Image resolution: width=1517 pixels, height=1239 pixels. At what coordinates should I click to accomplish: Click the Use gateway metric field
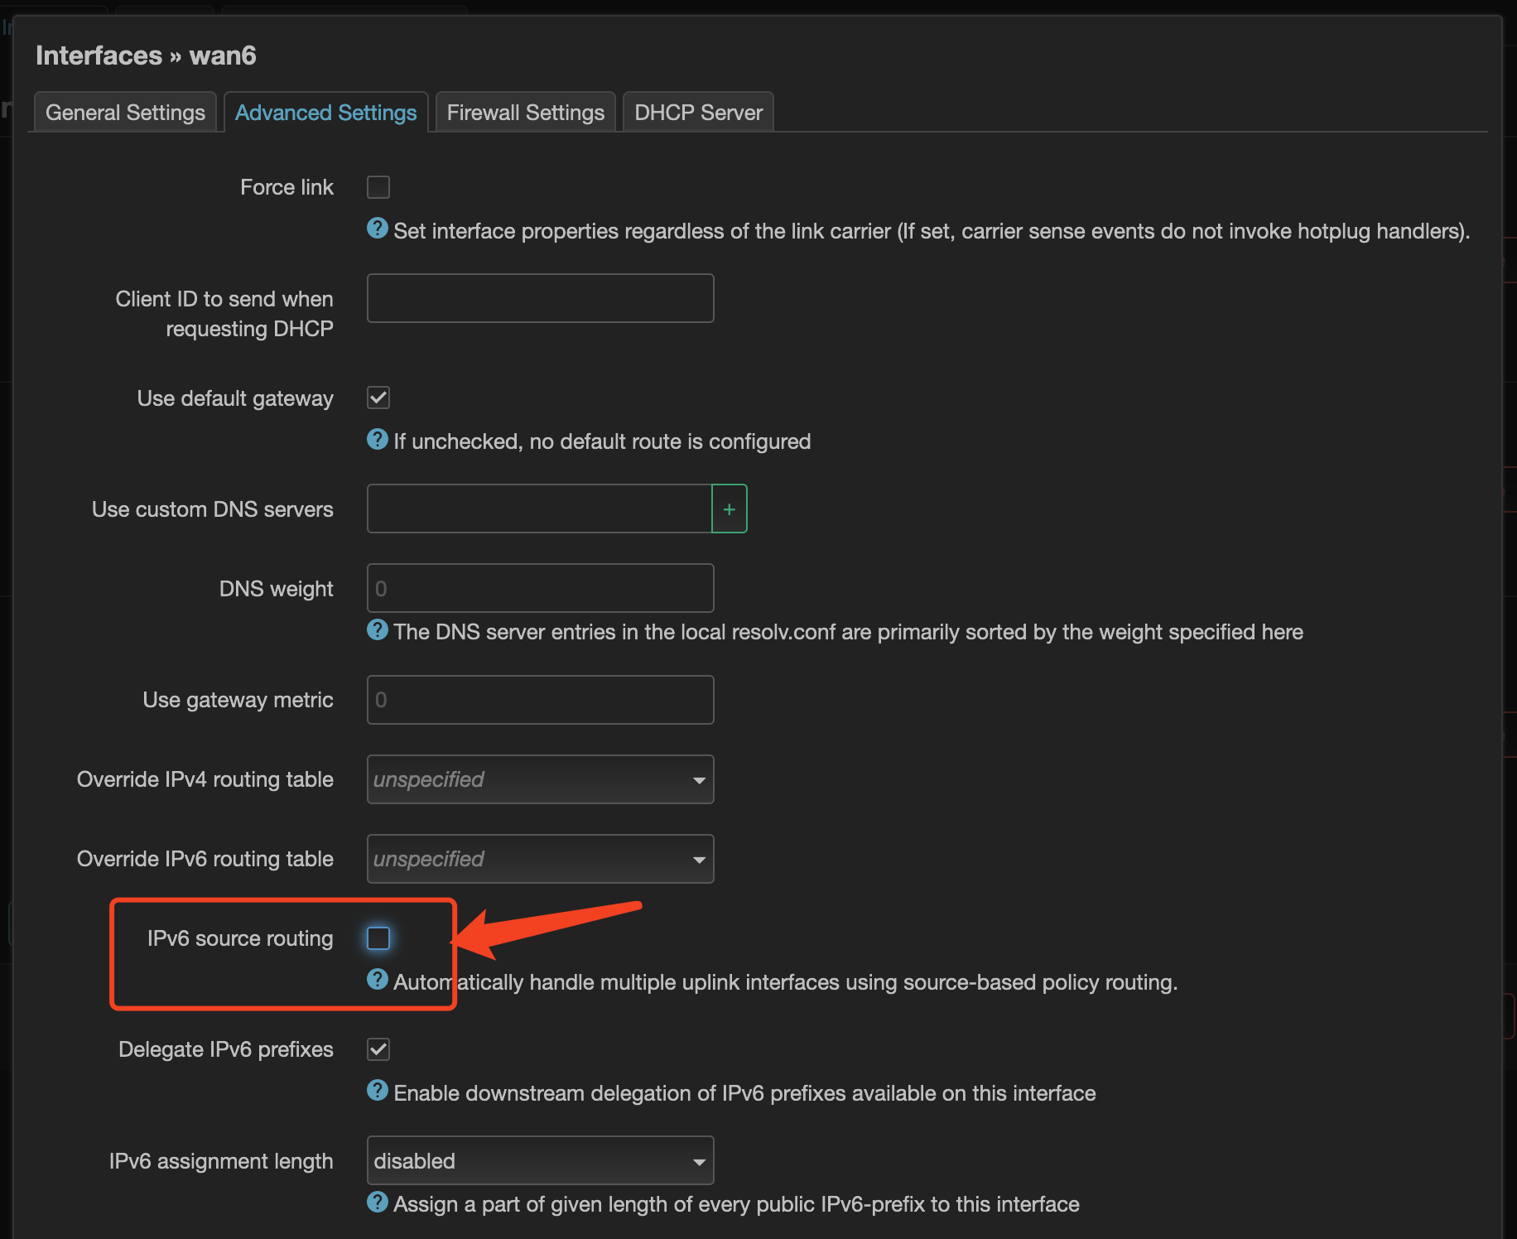click(540, 700)
